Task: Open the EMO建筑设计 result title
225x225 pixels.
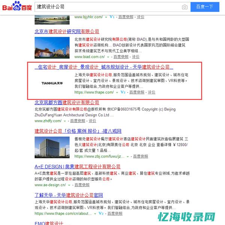Action: point(49,223)
